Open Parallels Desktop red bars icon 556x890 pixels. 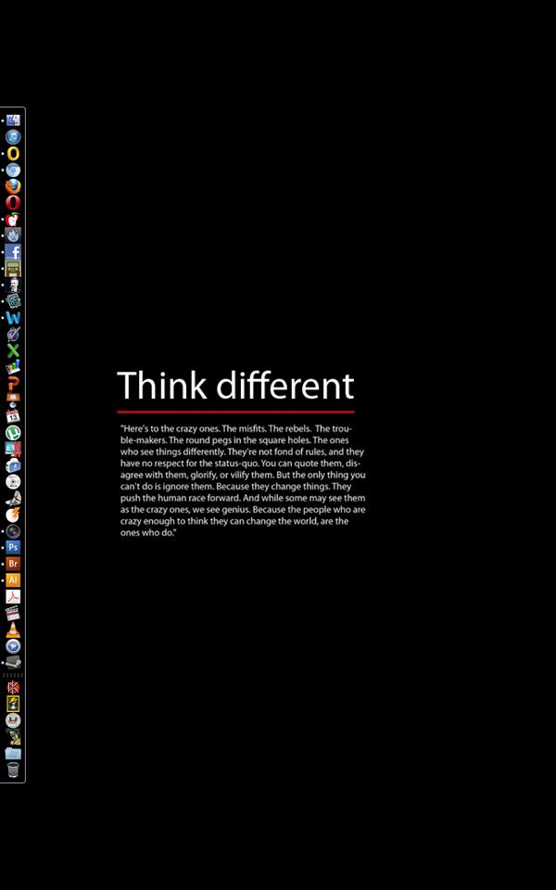click(x=13, y=450)
